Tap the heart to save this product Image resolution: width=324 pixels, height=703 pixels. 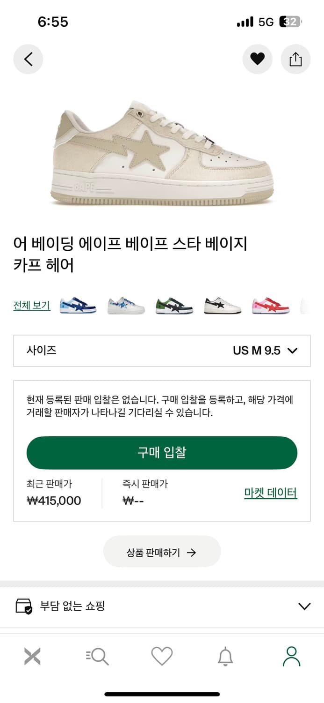(x=258, y=59)
